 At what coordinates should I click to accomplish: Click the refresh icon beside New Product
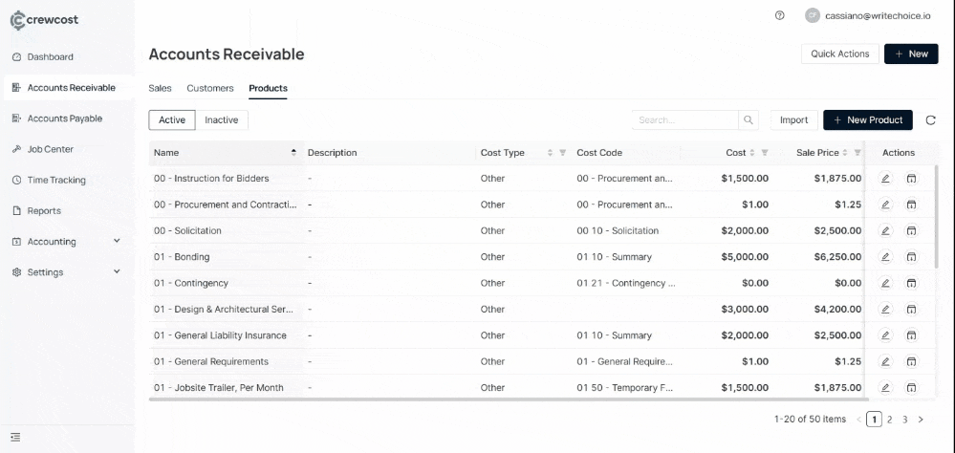931,120
